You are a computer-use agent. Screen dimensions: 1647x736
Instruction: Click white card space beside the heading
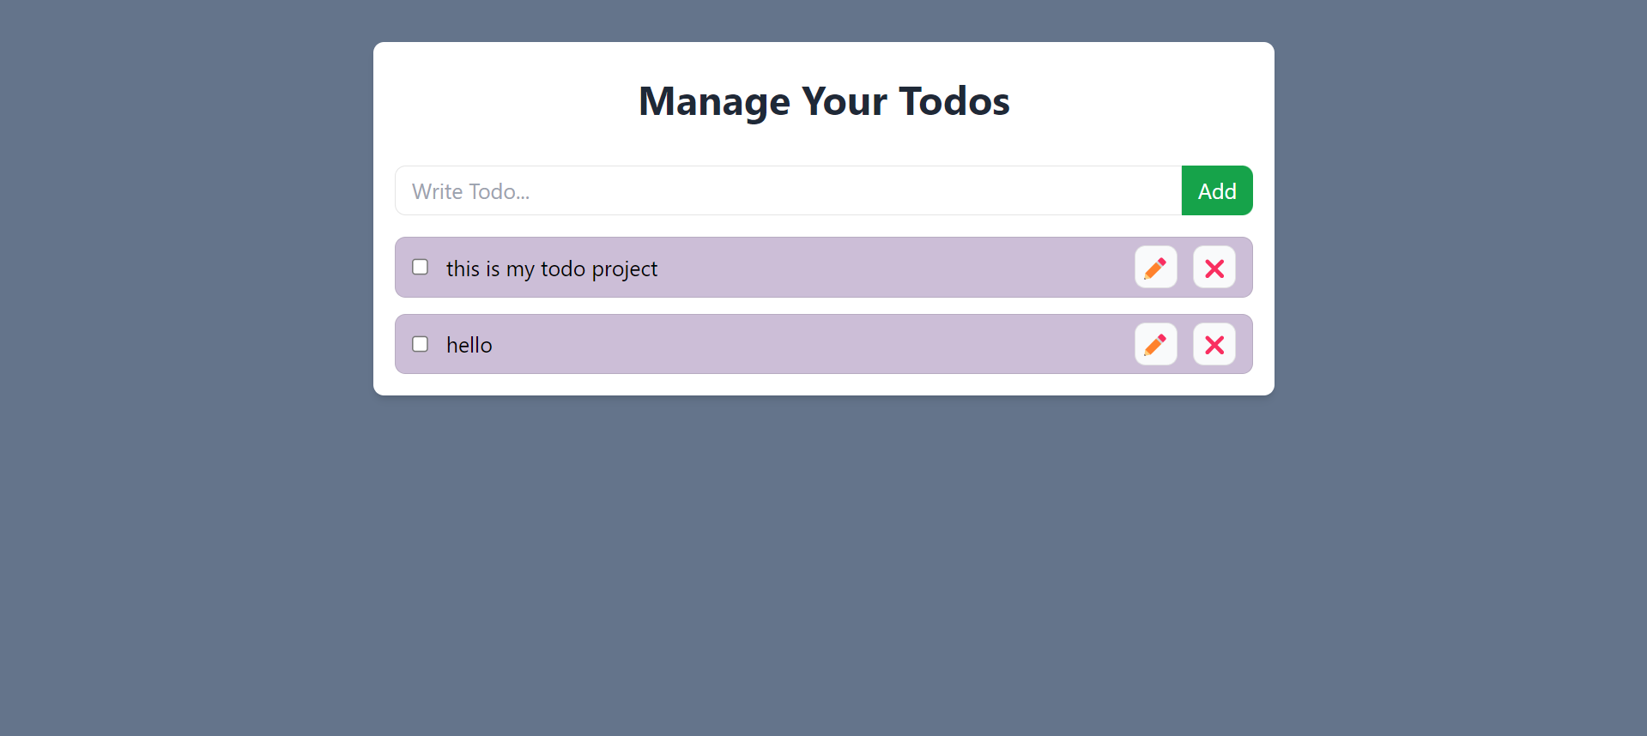click(x=1141, y=101)
